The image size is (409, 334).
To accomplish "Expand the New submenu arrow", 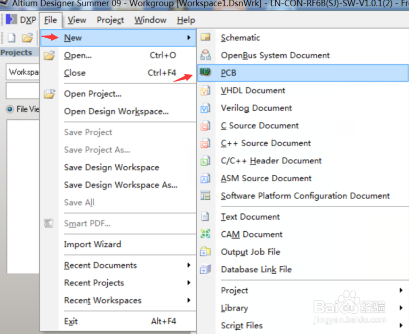I will pos(189,38).
